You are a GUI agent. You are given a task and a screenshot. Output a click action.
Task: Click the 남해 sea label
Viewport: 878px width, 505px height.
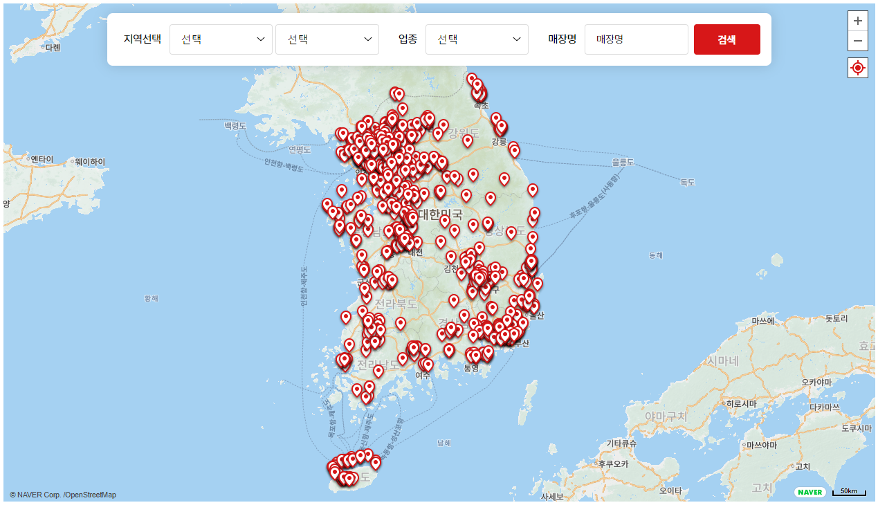pyautogui.click(x=444, y=443)
